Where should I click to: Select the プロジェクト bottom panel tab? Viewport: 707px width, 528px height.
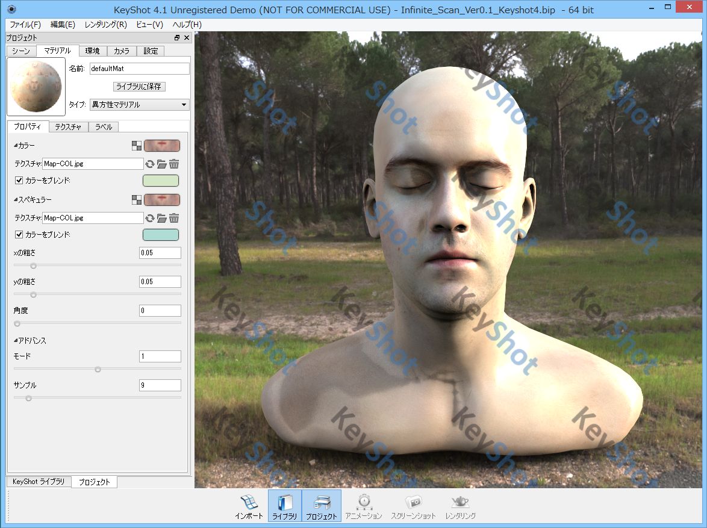click(94, 482)
